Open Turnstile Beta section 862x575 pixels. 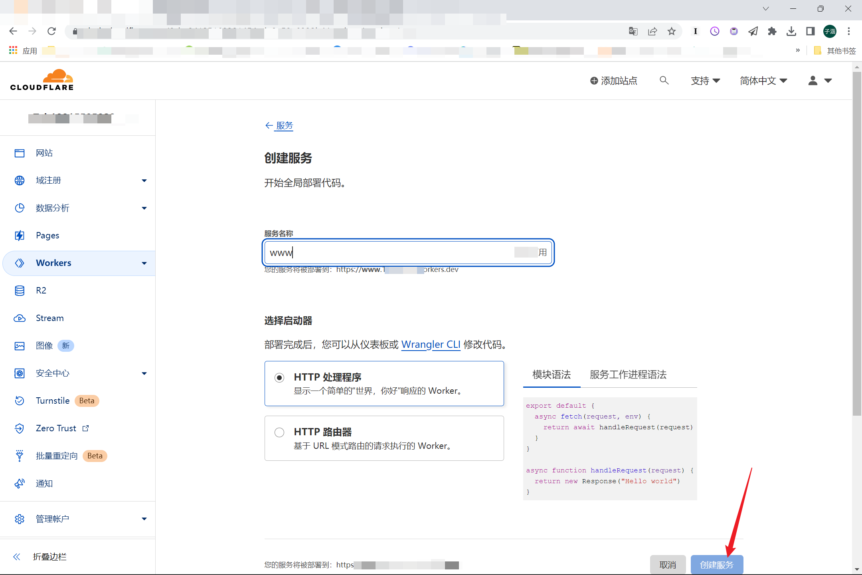coord(53,401)
